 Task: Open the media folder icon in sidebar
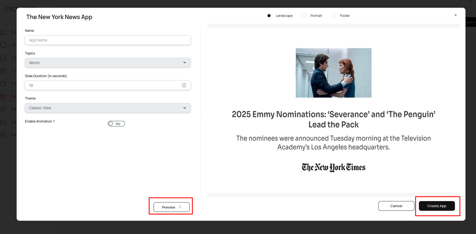(3, 58)
